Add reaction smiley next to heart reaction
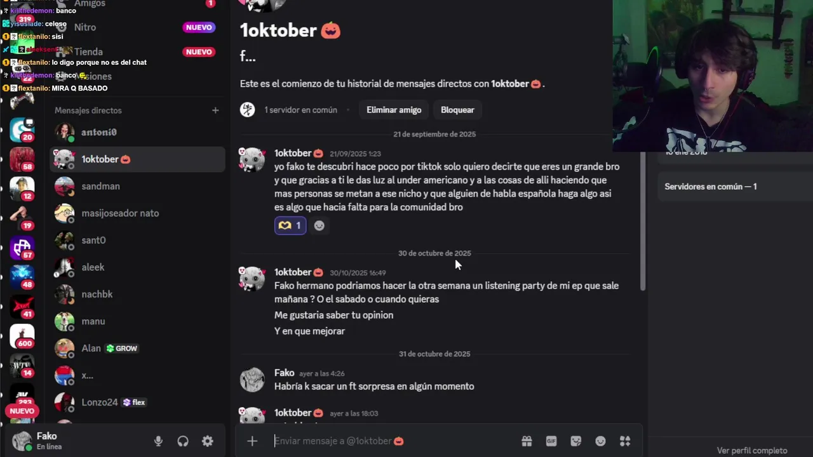Screen dimensions: 813x457 (319, 225)
